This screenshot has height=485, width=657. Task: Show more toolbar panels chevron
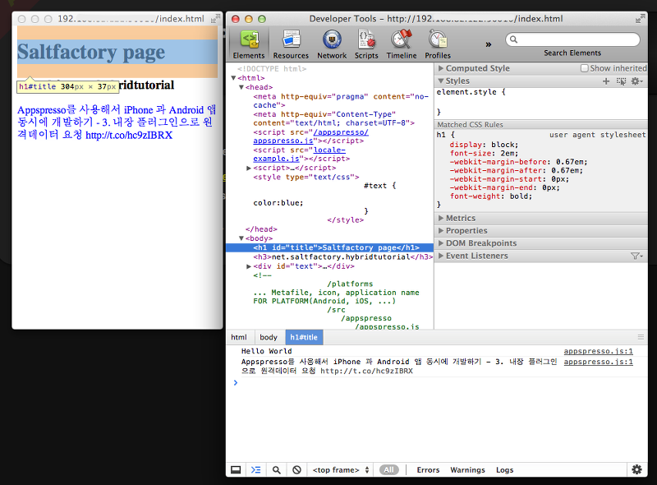click(x=488, y=44)
